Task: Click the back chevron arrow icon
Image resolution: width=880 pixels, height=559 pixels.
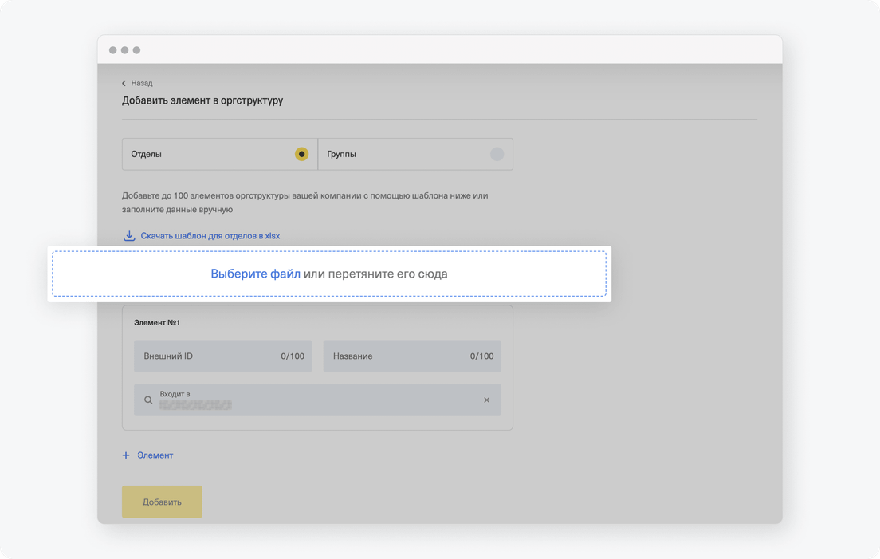Action: [124, 83]
